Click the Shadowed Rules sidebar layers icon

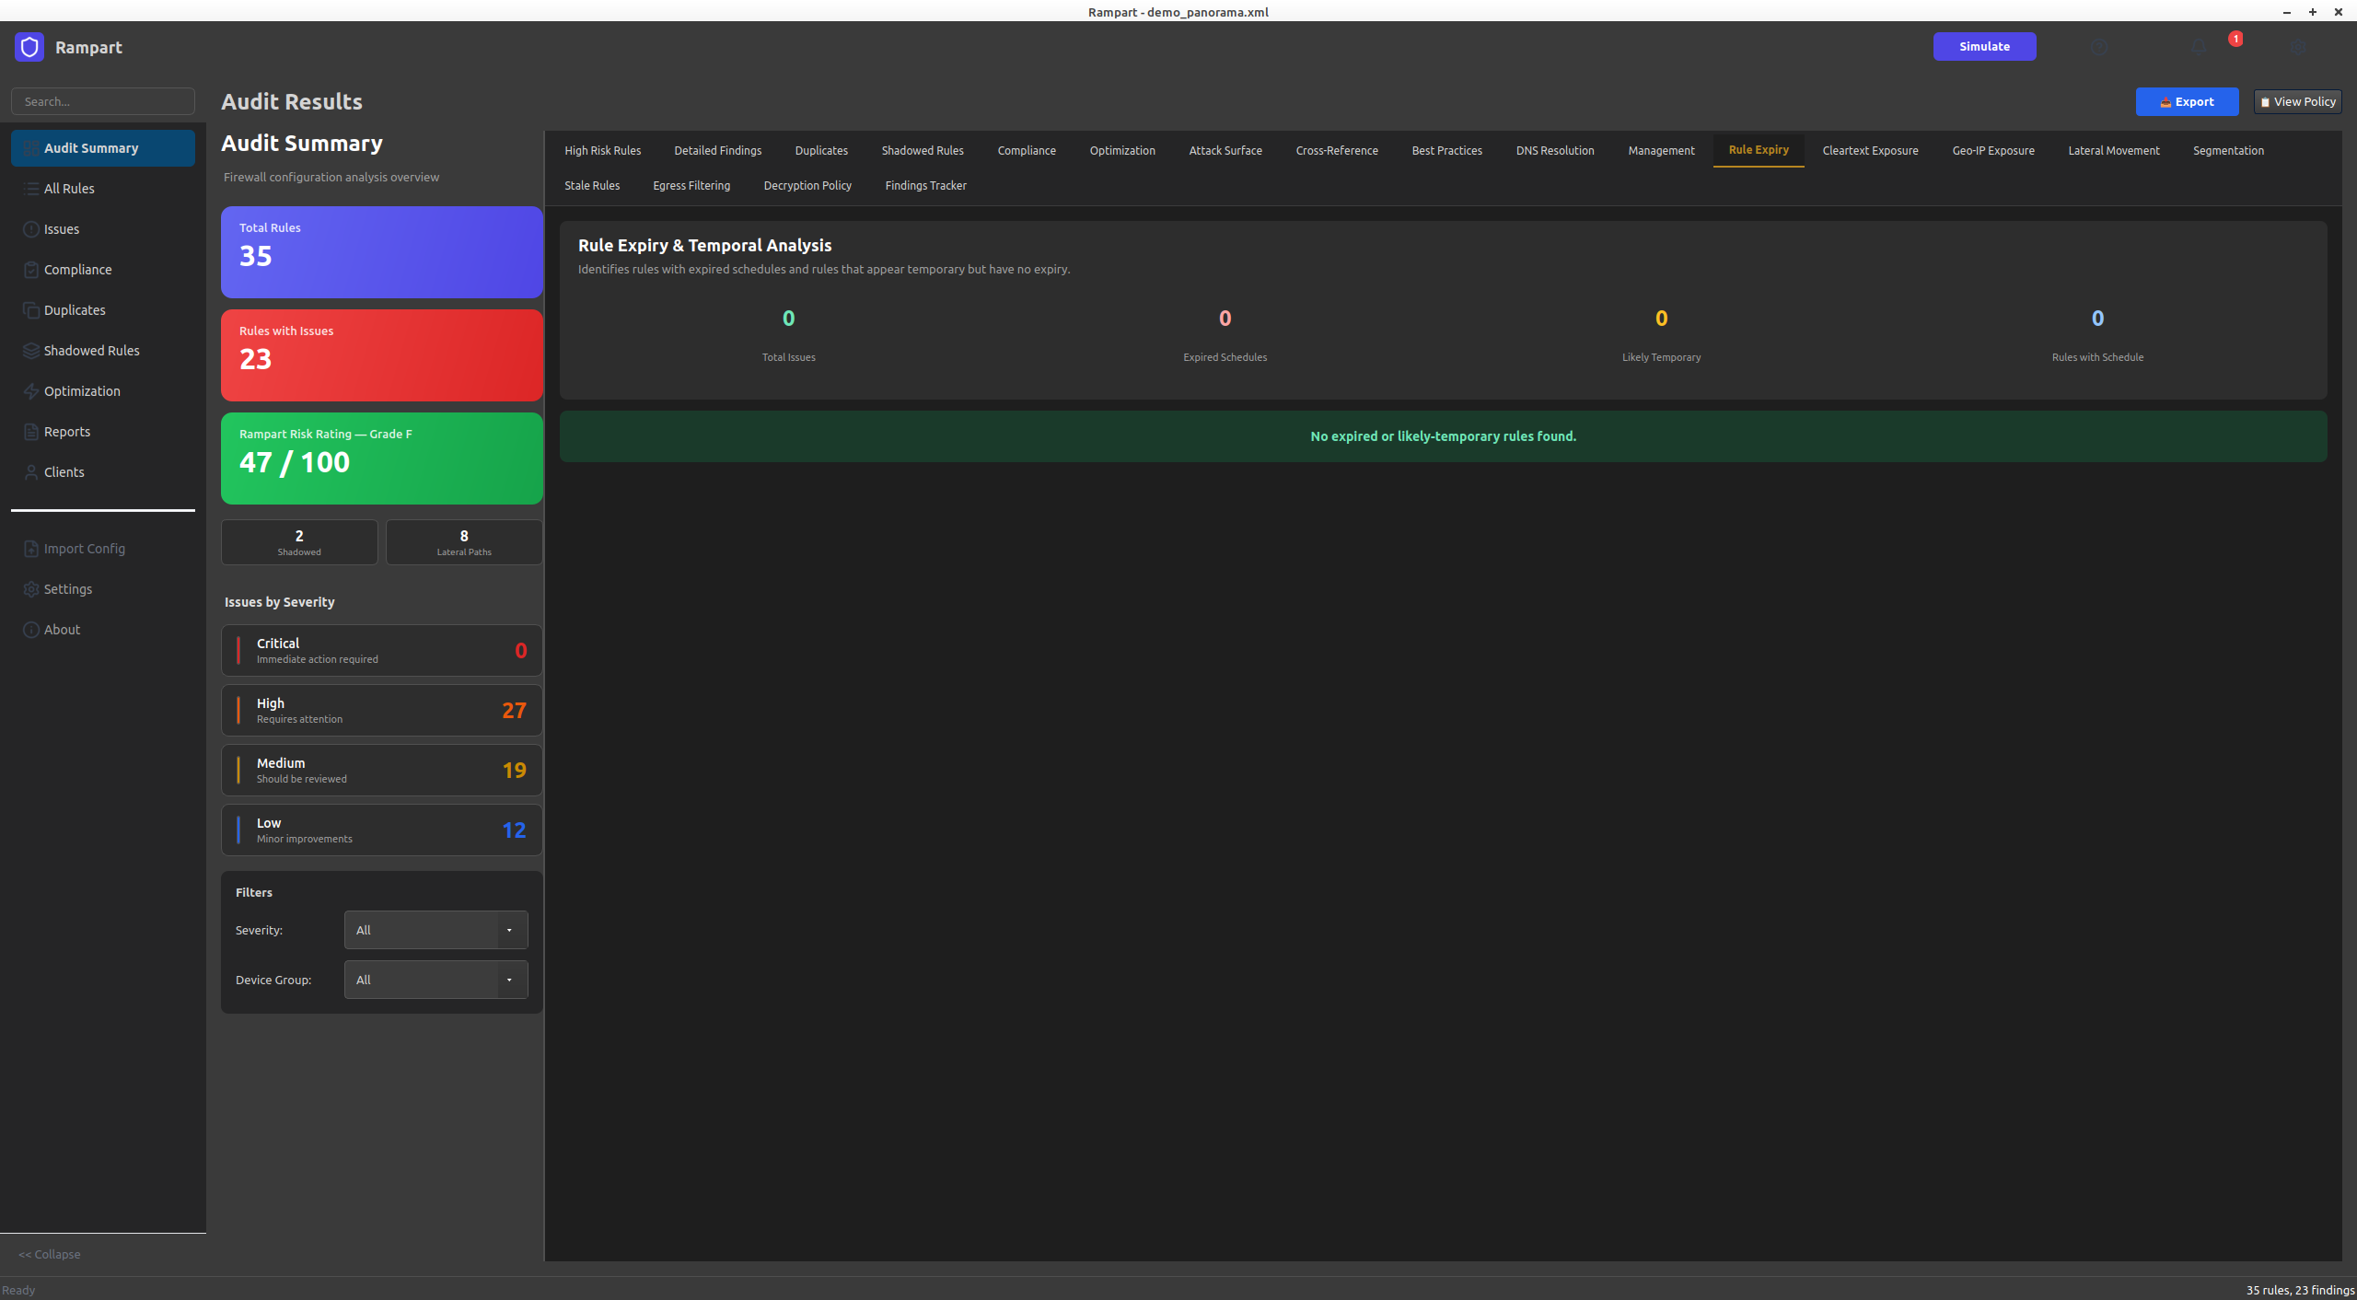click(x=31, y=351)
